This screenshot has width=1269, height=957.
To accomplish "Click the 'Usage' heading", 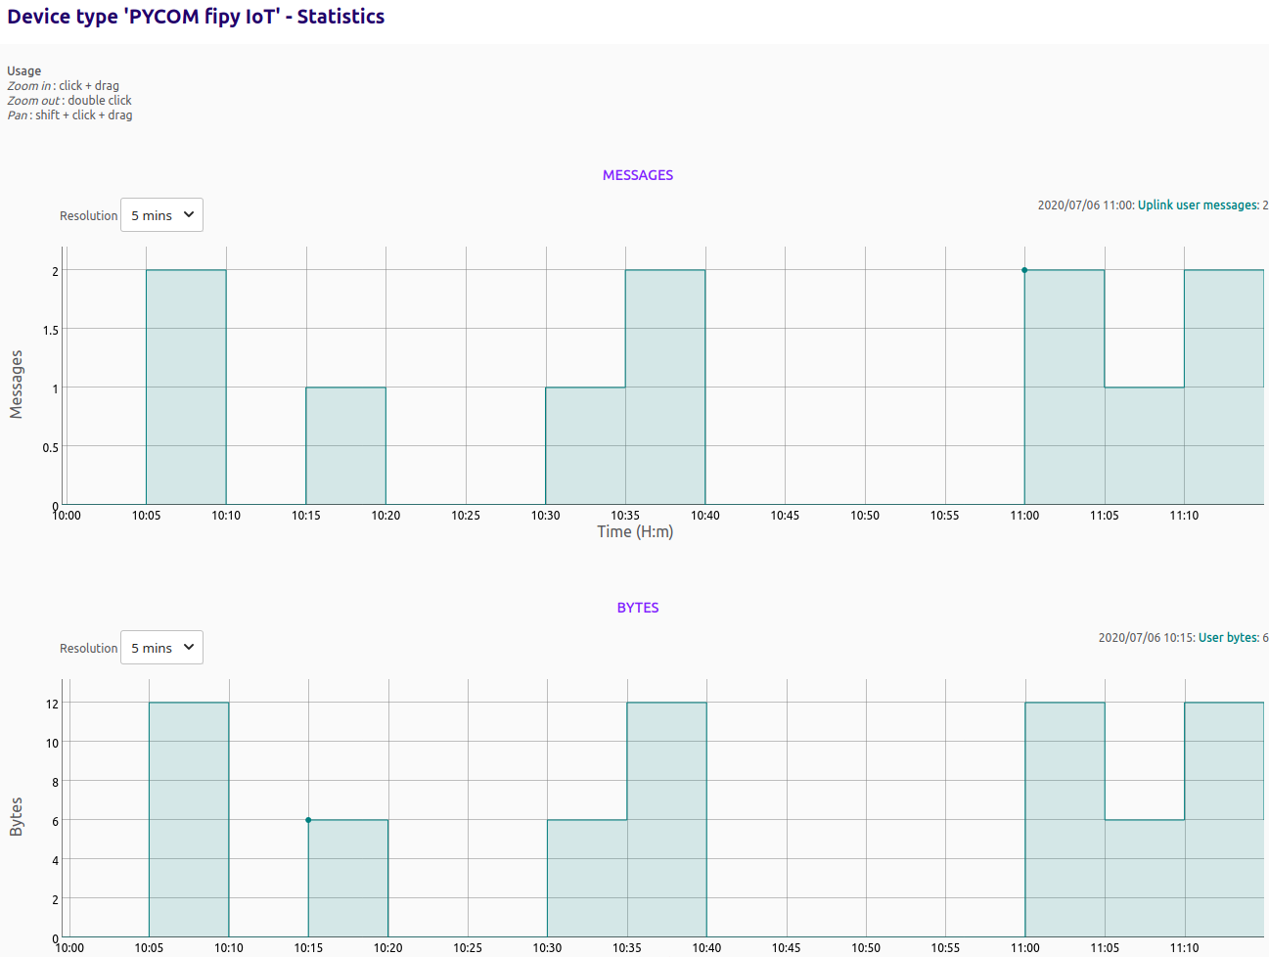I will click(24, 71).
